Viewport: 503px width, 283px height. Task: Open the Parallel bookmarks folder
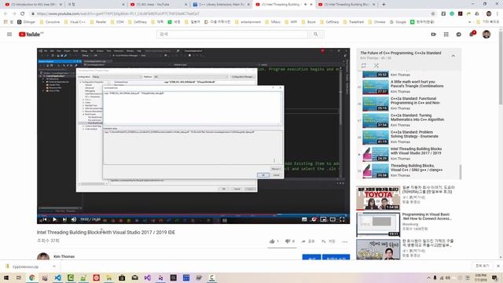coord(97,22)
